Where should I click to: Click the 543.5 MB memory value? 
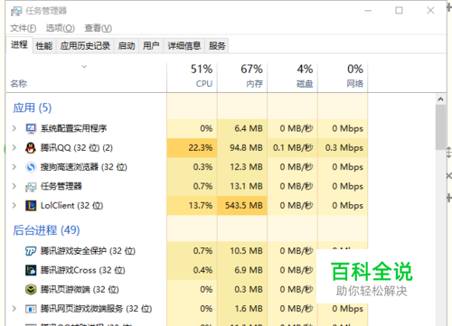point(242,206)
